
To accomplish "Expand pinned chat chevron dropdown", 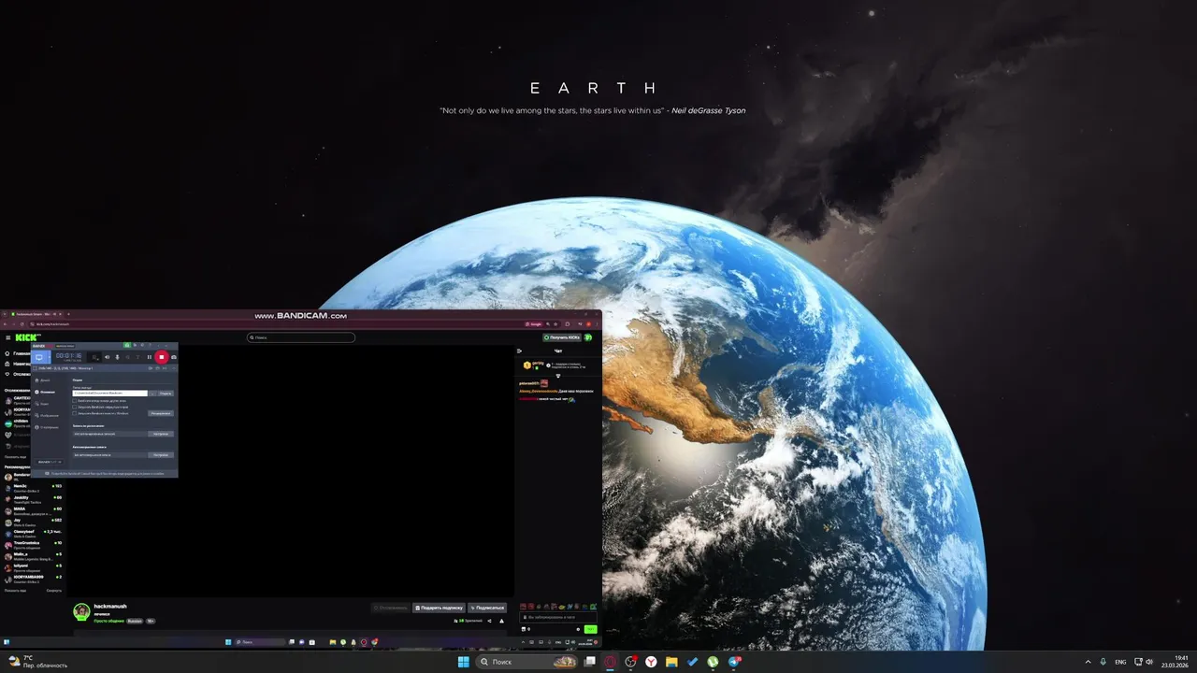I will [558, 376].
